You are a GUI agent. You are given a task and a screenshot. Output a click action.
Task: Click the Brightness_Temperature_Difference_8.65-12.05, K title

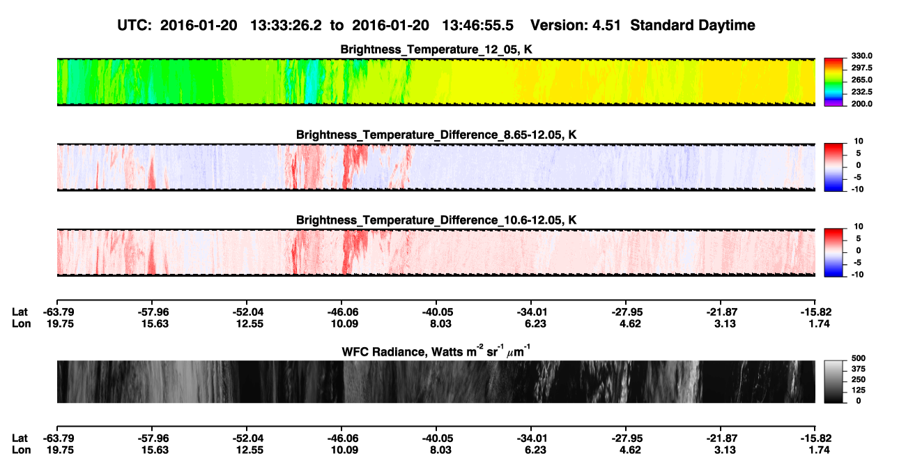tap(436, 135)
